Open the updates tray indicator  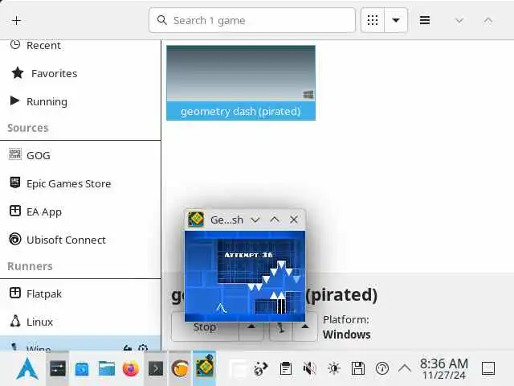click(382, 368)
